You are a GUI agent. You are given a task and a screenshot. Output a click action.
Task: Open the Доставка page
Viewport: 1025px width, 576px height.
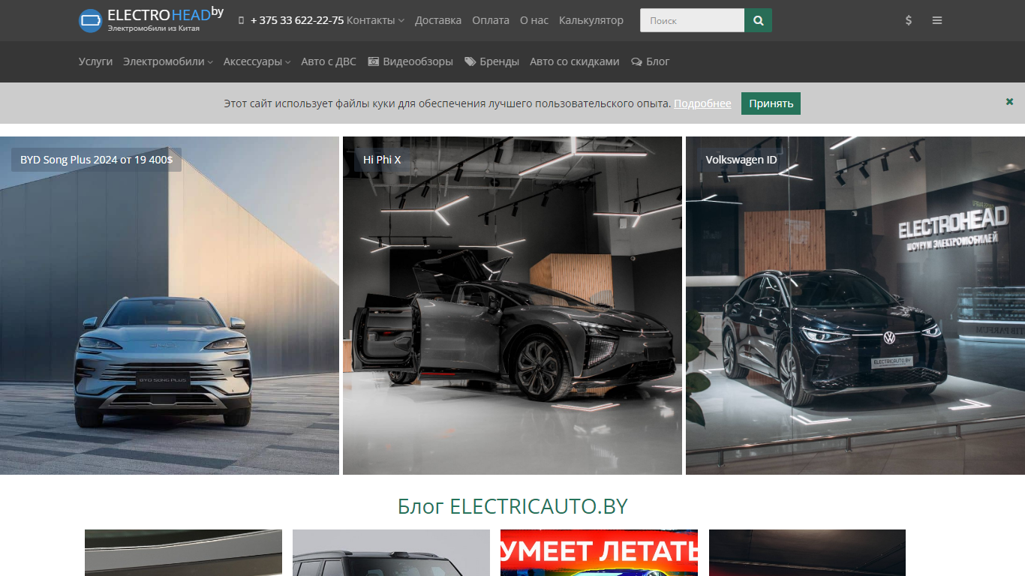tap(438, 20)
